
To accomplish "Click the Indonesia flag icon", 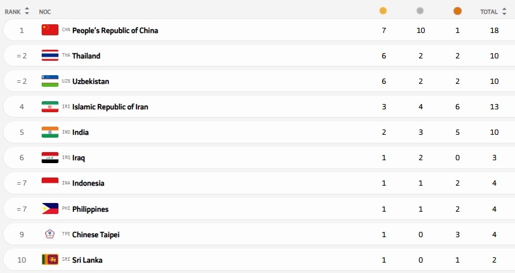I will click(x=50, y=183).
